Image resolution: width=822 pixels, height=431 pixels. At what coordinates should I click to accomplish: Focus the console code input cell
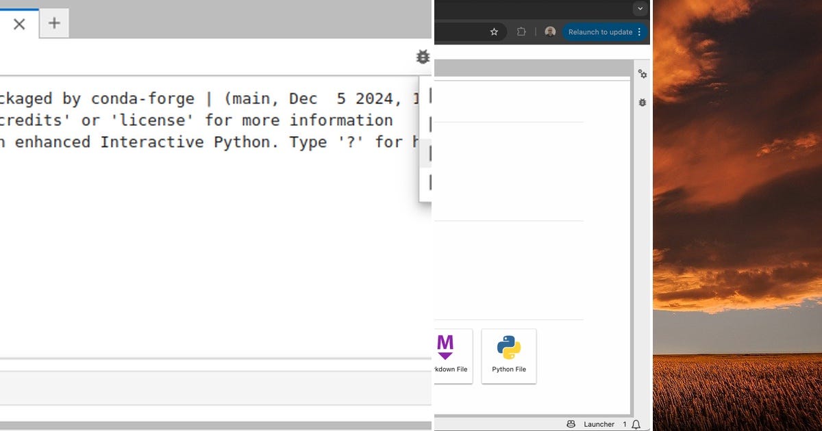(x=216, y=388)
